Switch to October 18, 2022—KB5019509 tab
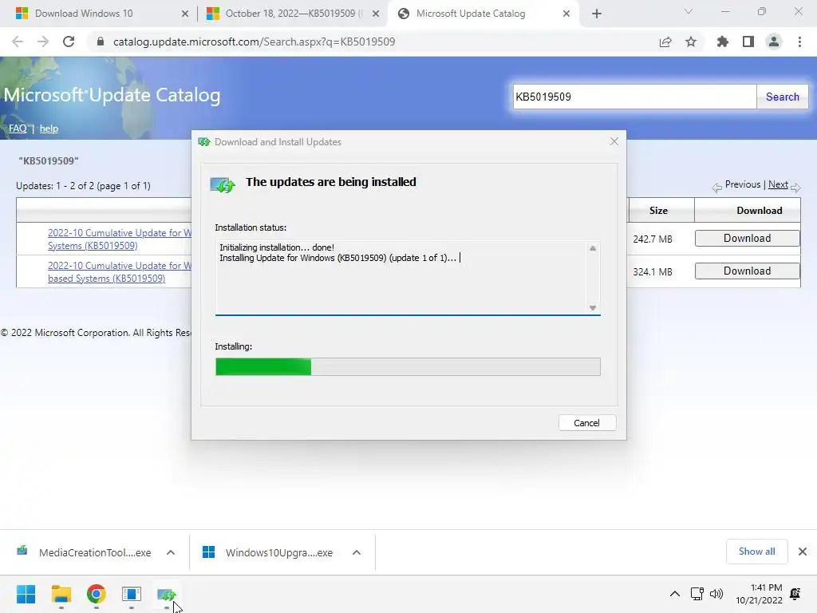Image resolution: width=817 pixels, height=613 pixels. 294,14
